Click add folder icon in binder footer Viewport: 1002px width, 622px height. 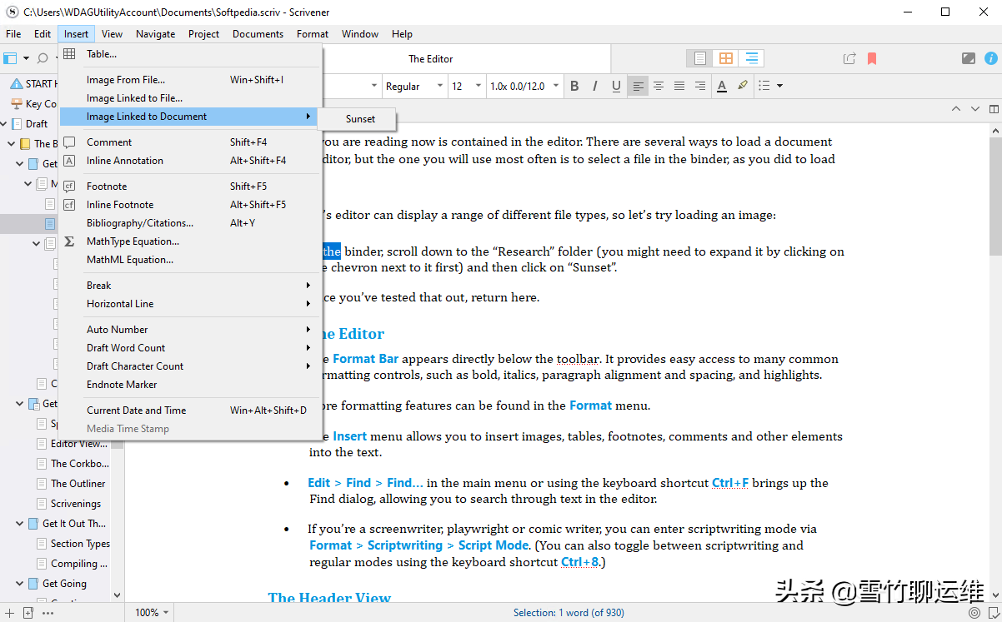(x=28, y=613)
